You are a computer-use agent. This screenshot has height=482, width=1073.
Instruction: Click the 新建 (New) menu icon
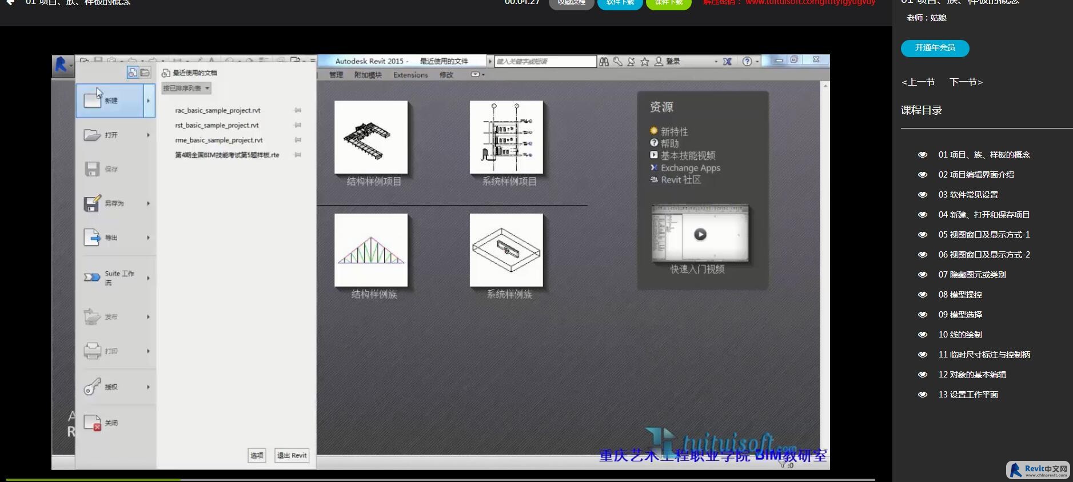tap(92, 100)
